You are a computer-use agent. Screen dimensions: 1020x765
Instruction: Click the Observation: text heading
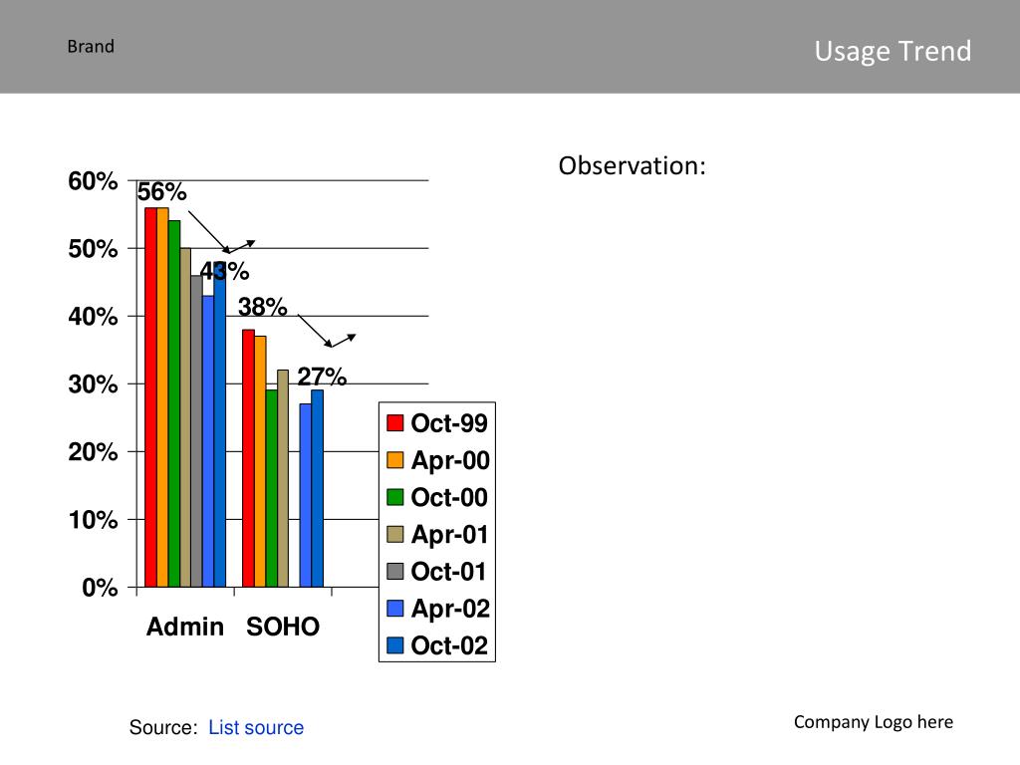[632, 166]
